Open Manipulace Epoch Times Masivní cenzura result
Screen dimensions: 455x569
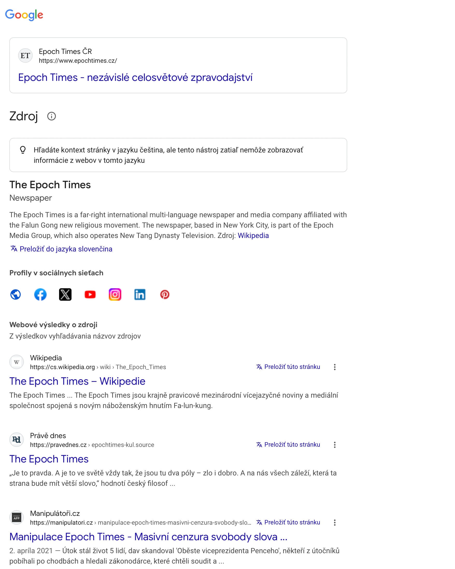148,537
